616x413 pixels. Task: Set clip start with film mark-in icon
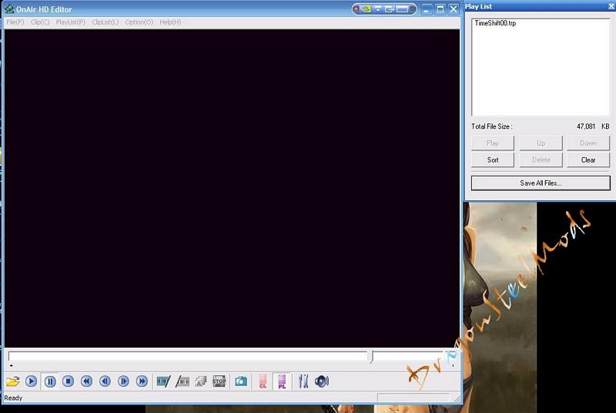(x=163, y=381)
